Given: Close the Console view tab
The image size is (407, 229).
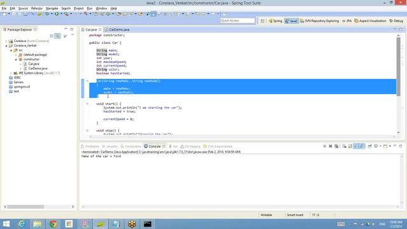Looking at the screenshot, I should 164,146.
